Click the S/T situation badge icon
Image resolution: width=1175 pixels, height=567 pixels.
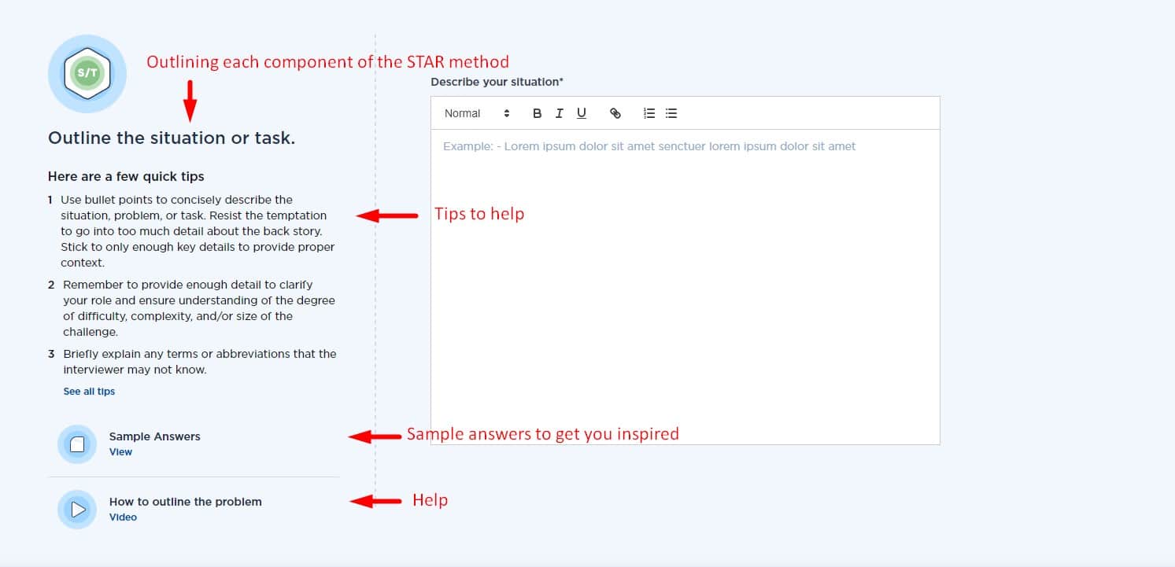pyautogui.click(x=87, y=73)
